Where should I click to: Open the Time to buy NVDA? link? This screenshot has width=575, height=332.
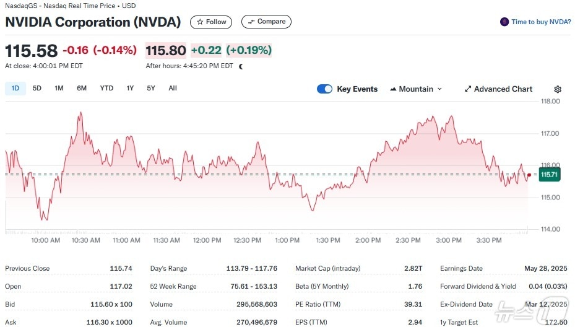tap(541, 22)
